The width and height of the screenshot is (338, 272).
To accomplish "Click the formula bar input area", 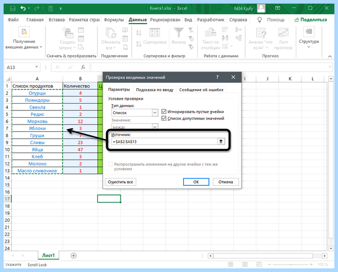I will [208, 67].
